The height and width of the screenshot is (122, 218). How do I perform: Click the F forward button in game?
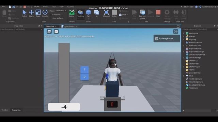point(84,69)
